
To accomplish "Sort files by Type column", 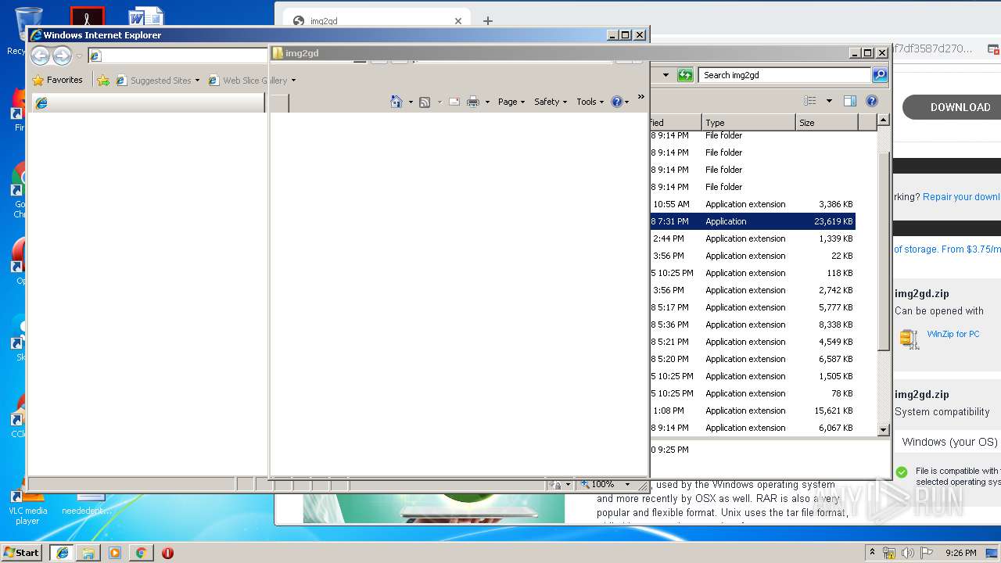I will (x=748, y=122).
